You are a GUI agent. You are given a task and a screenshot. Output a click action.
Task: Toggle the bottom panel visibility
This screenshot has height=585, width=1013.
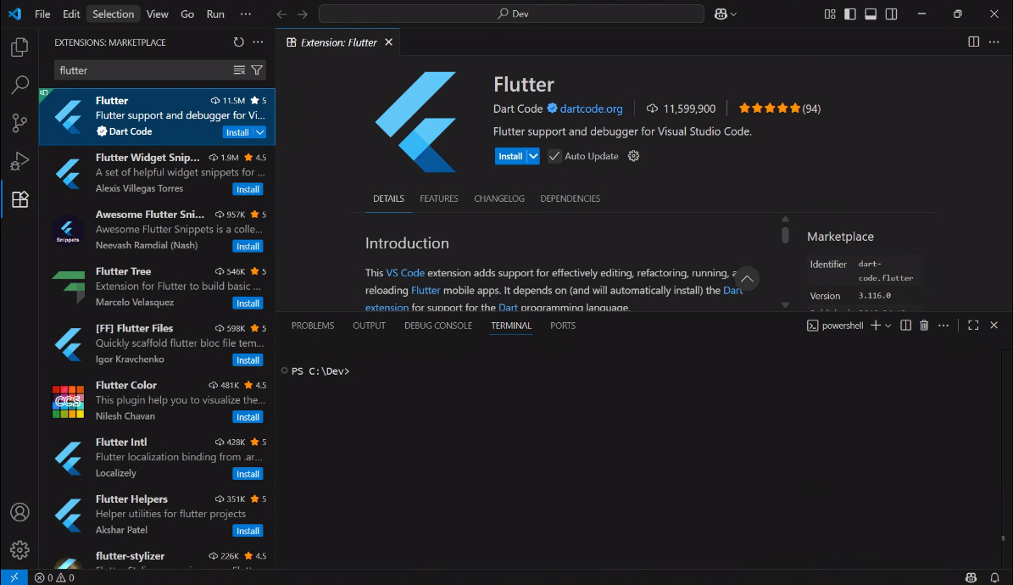[x=871, y=14]
